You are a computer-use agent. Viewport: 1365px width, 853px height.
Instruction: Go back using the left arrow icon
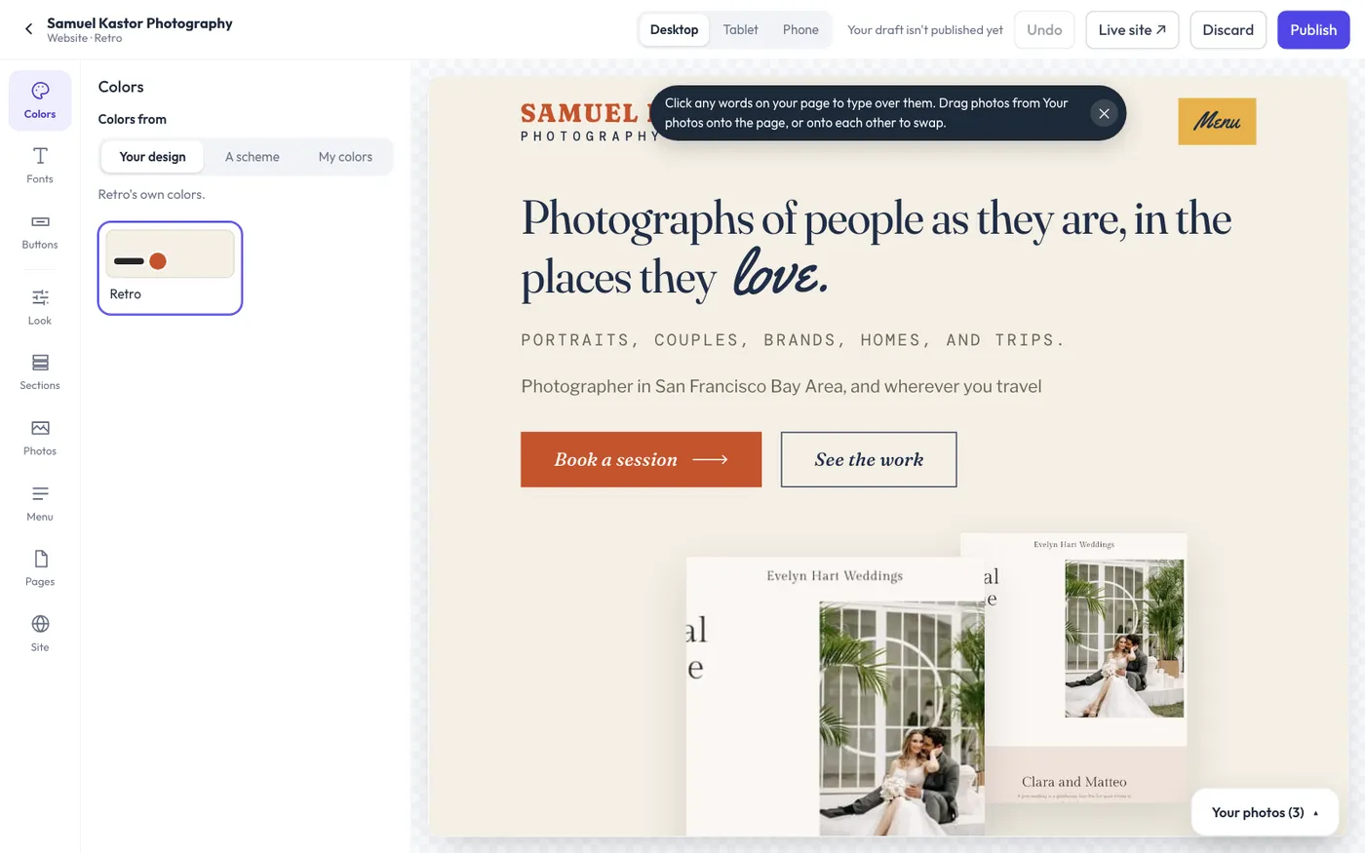coord(28,29)
